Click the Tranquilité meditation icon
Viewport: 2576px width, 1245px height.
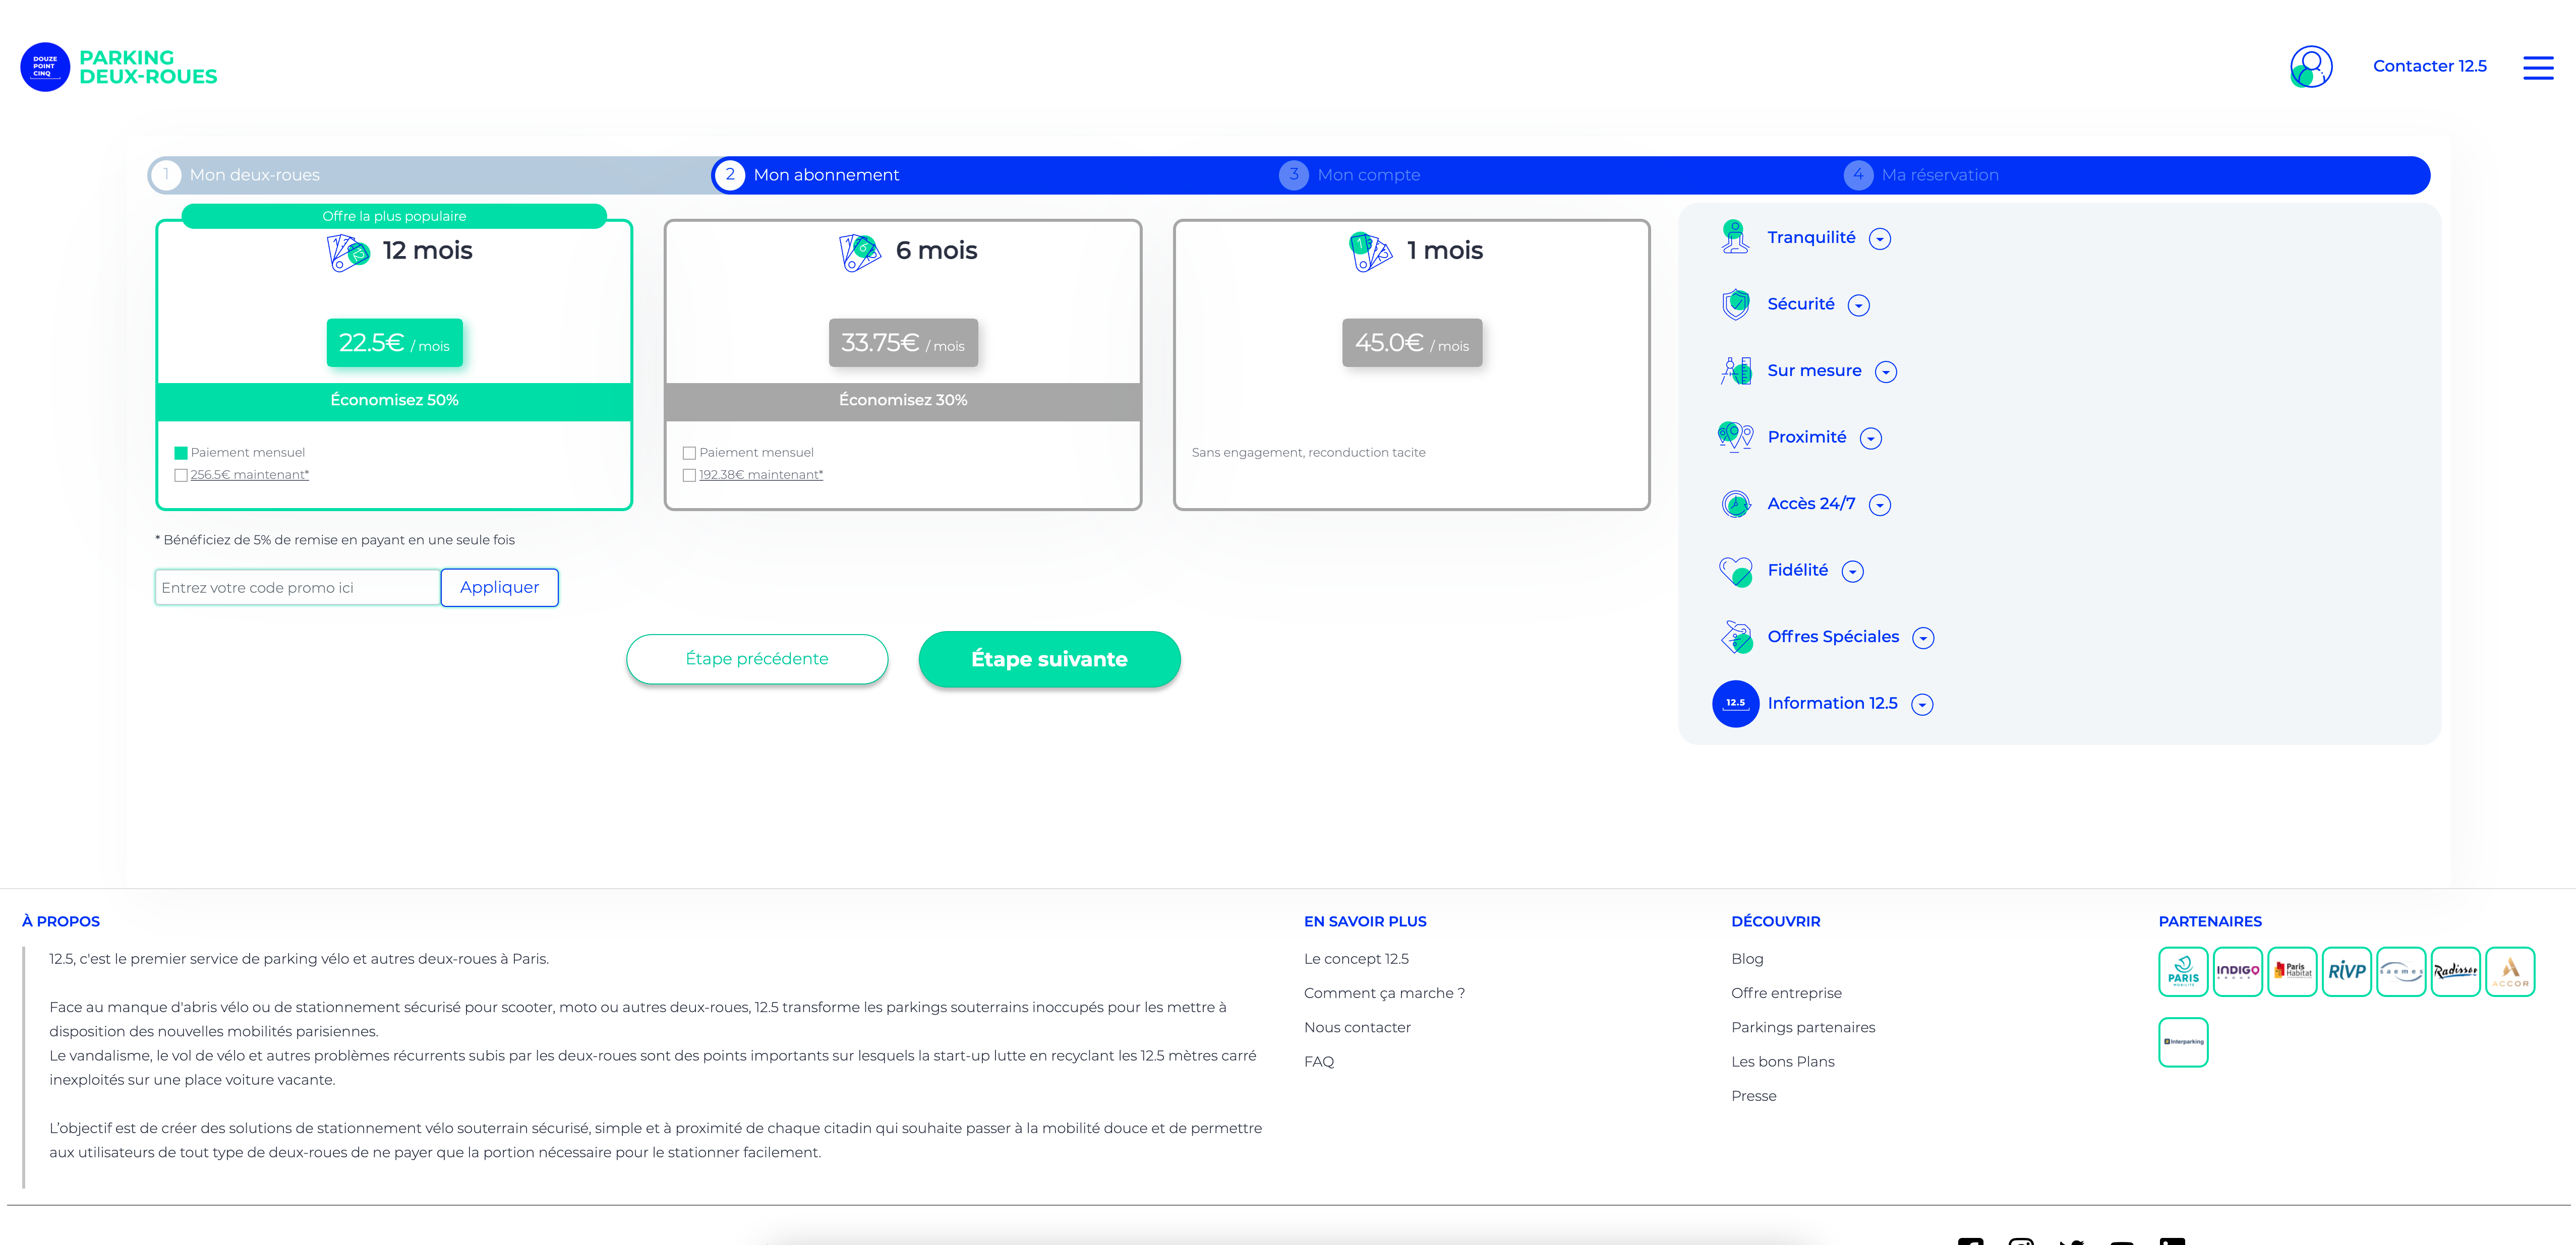point(1735,237)
